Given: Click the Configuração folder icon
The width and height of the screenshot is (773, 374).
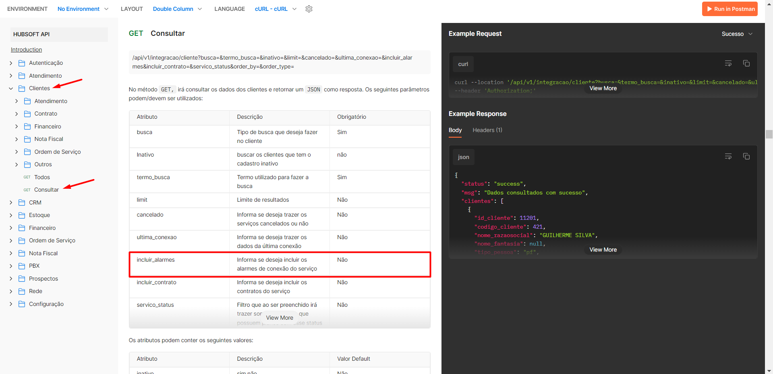Looking at the screenshot, I should click(22, 304).
